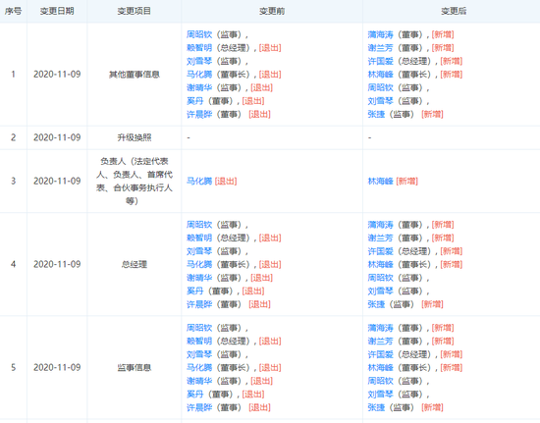
Task: Click date 2020-11-09 in 监事信息 row
Action: pos(57,368)
